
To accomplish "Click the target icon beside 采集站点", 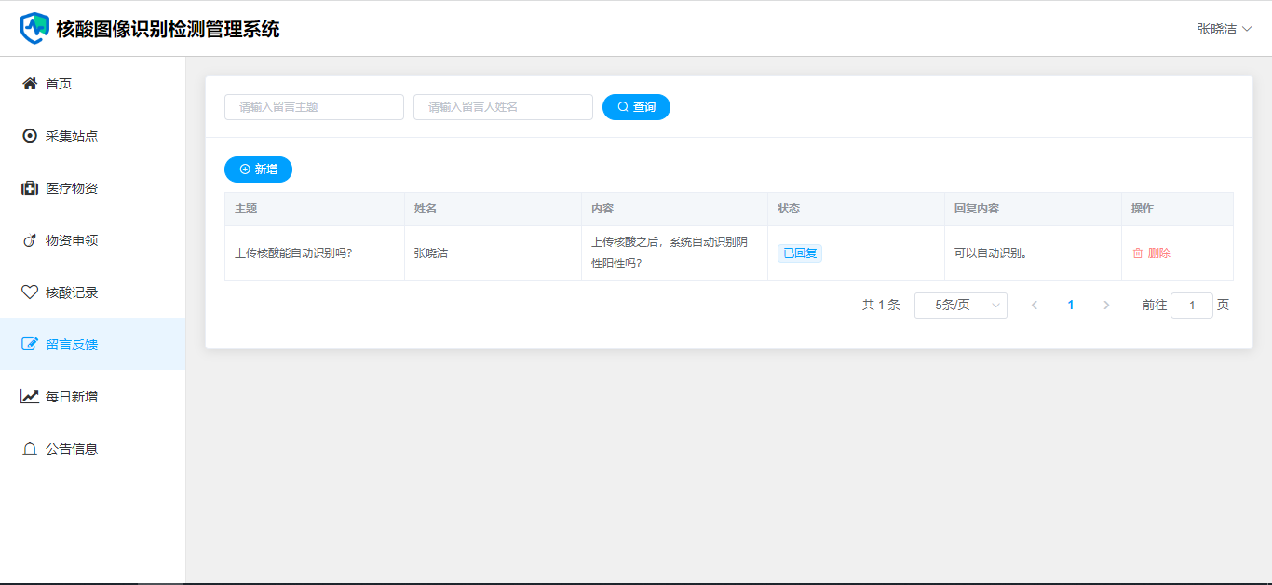I will pos(30,136).
